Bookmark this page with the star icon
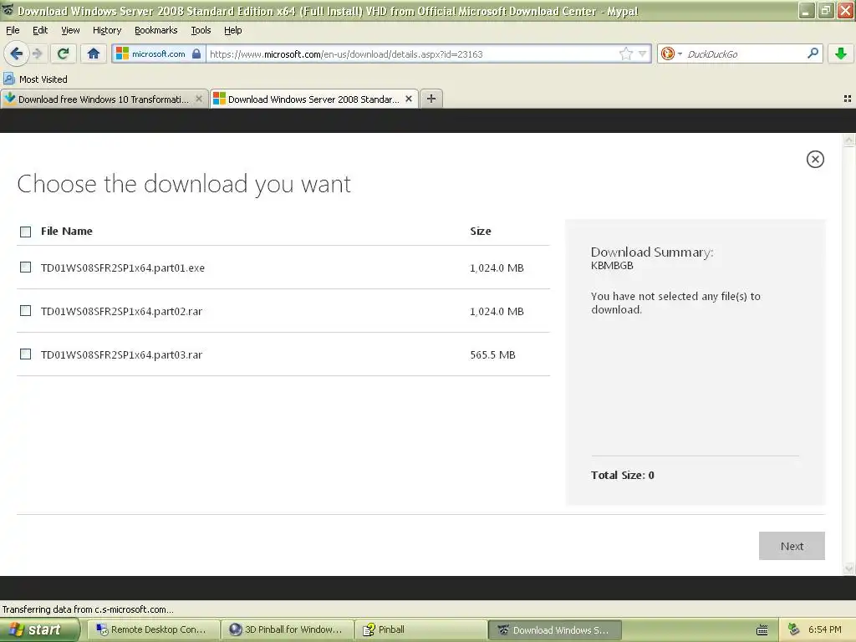 pyautogui.click(x=625, y=53)
